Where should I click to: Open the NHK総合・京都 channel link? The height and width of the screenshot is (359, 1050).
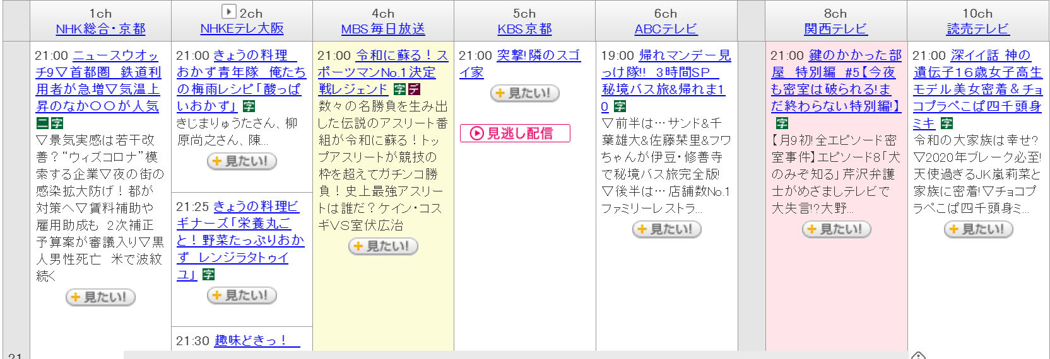pyautogui.click(x=100, y=29)
